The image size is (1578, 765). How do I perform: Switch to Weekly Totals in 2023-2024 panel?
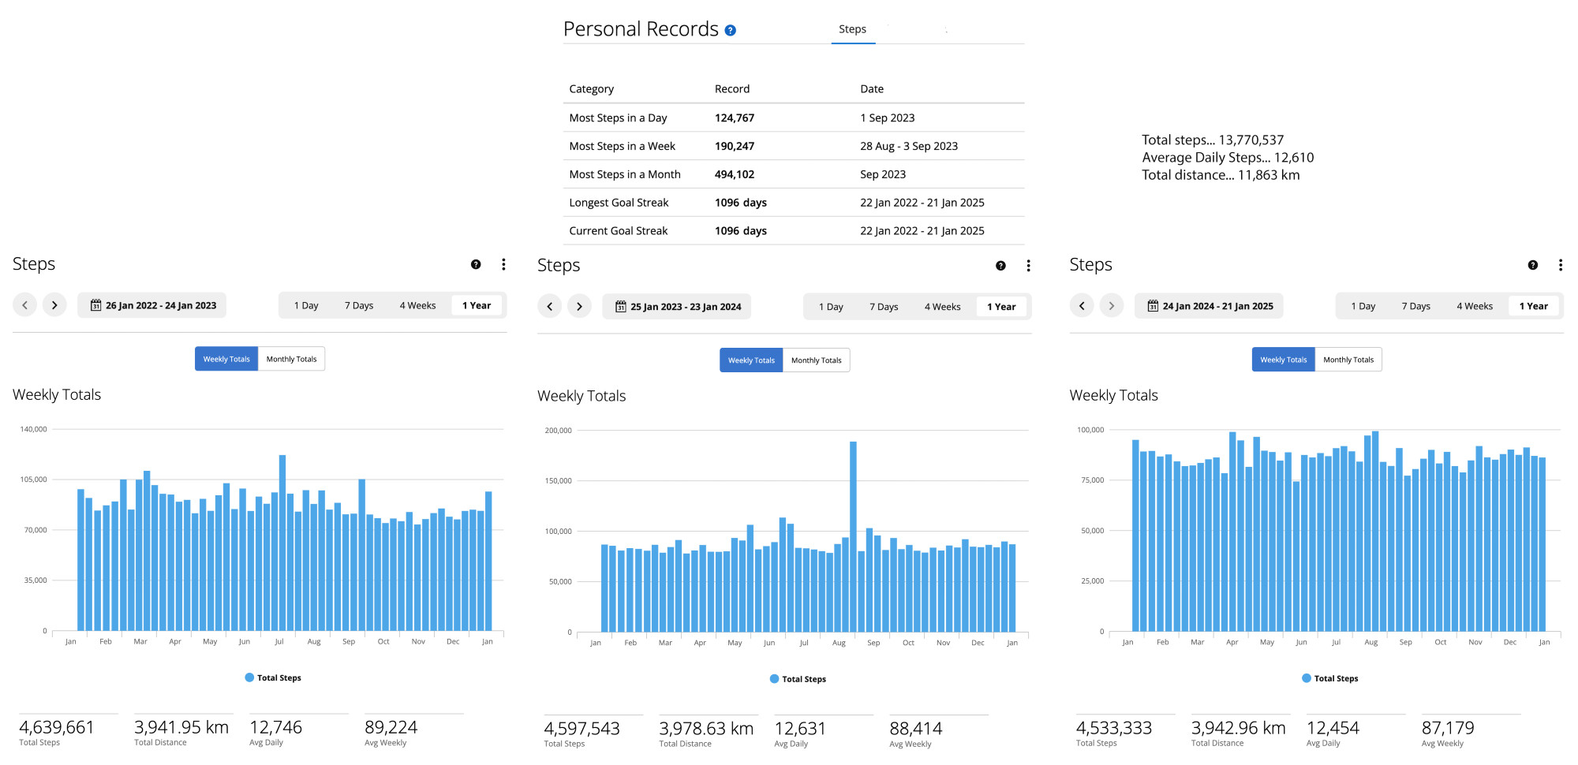751,360
